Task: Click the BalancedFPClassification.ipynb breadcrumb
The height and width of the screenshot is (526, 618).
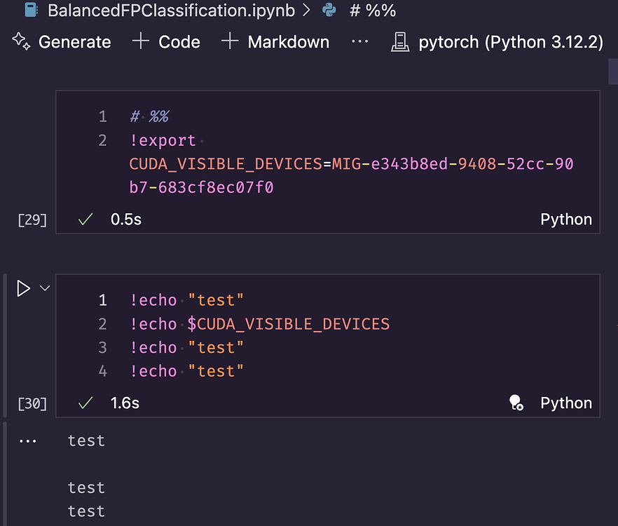Action: click(168, 11)
